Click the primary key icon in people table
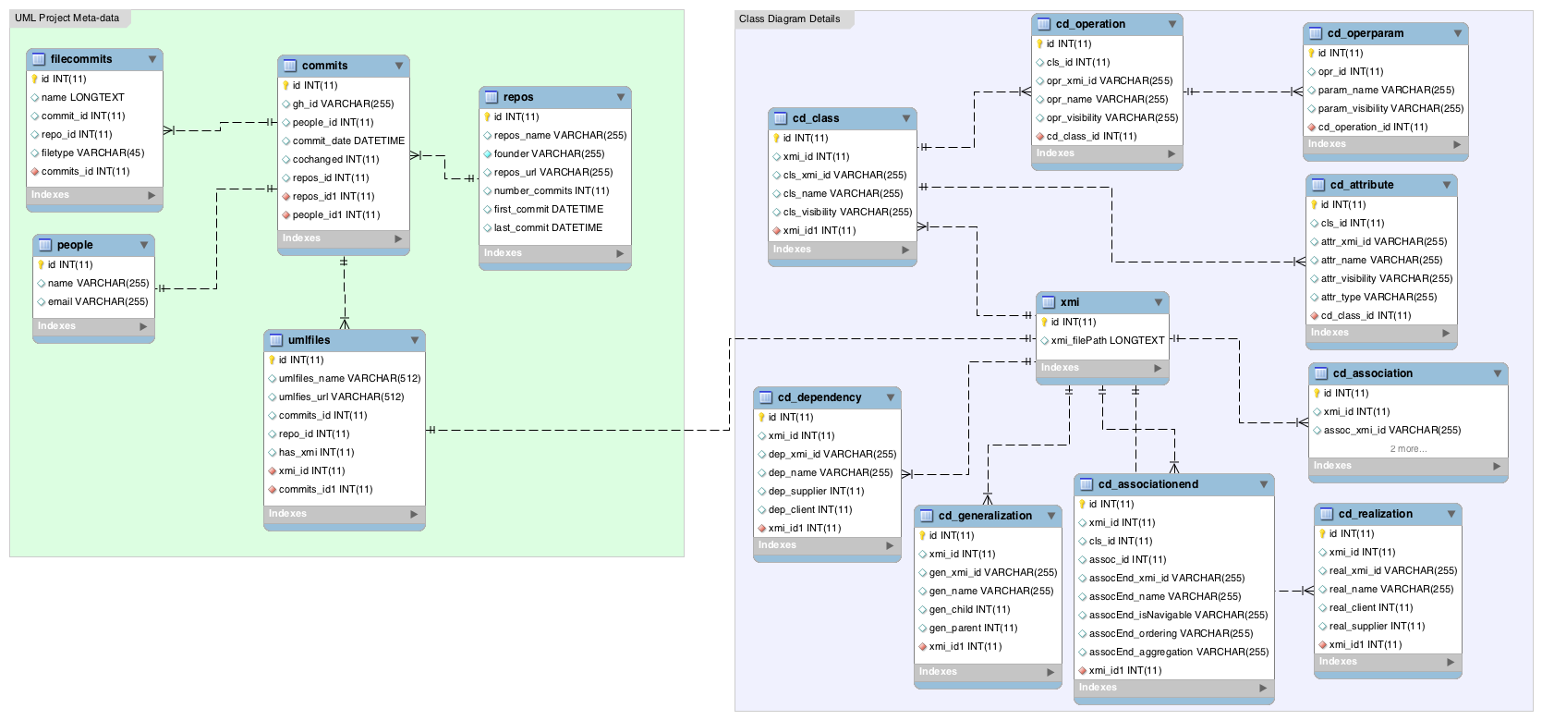Screen dimensions: 1542x720 coord(41,264)
